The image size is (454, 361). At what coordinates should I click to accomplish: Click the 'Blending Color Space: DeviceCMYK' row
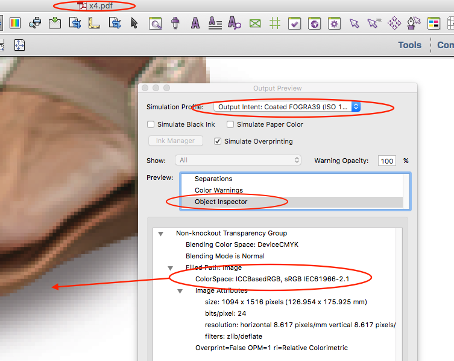click(x=242, y=244)
